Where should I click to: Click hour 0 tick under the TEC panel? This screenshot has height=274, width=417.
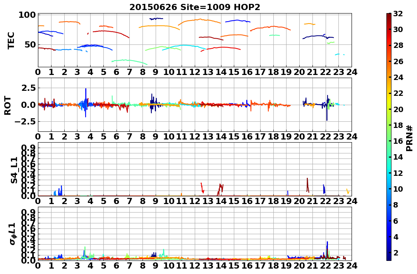pos(38,72)
